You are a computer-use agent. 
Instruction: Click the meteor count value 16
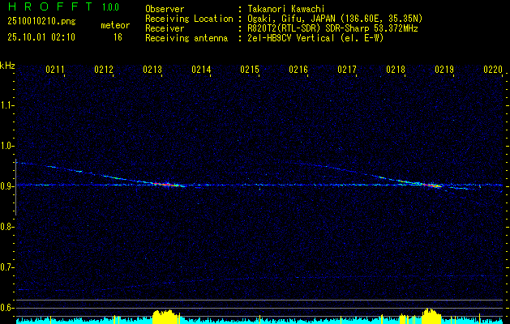[118, 37]
